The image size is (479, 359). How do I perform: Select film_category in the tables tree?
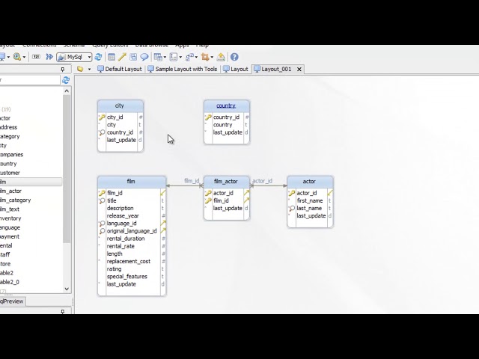point(15,200)
